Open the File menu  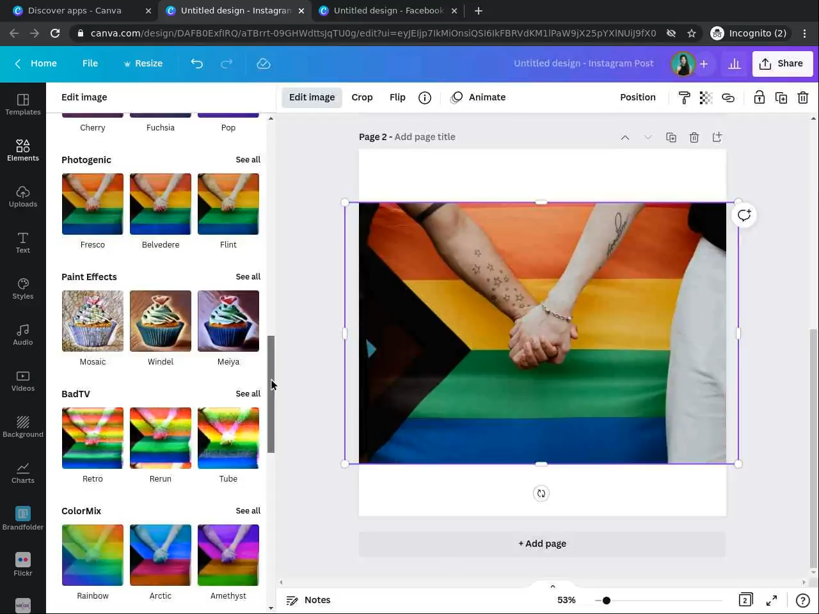click(90, 63)
